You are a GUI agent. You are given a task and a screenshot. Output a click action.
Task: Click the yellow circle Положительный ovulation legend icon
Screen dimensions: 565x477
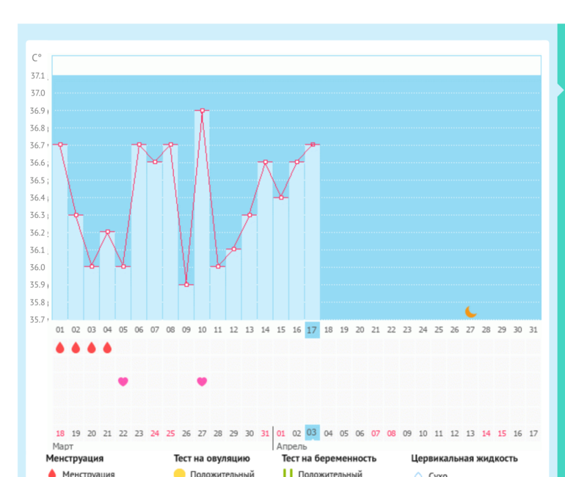click(179, 473)
